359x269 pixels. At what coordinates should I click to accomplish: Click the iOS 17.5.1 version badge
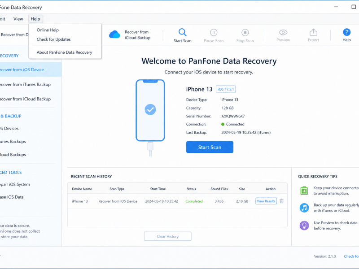coord(226,89)
